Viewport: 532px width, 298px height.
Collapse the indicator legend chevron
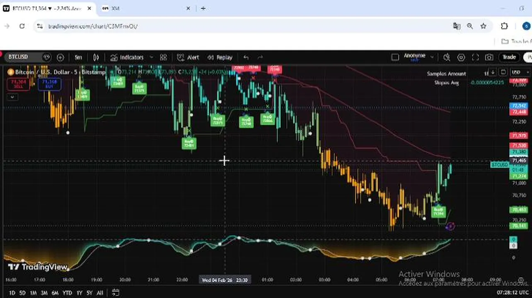point(12,97)
